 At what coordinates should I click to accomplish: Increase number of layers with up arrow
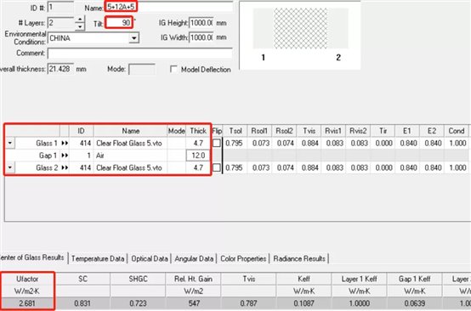coord(80,20)
